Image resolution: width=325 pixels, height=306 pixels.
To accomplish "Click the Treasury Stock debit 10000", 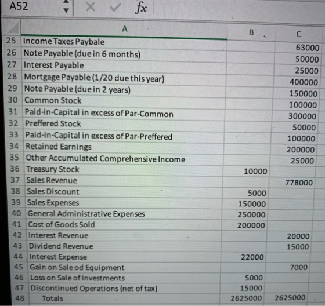I will pyautogui.click(x=247, y=172).
